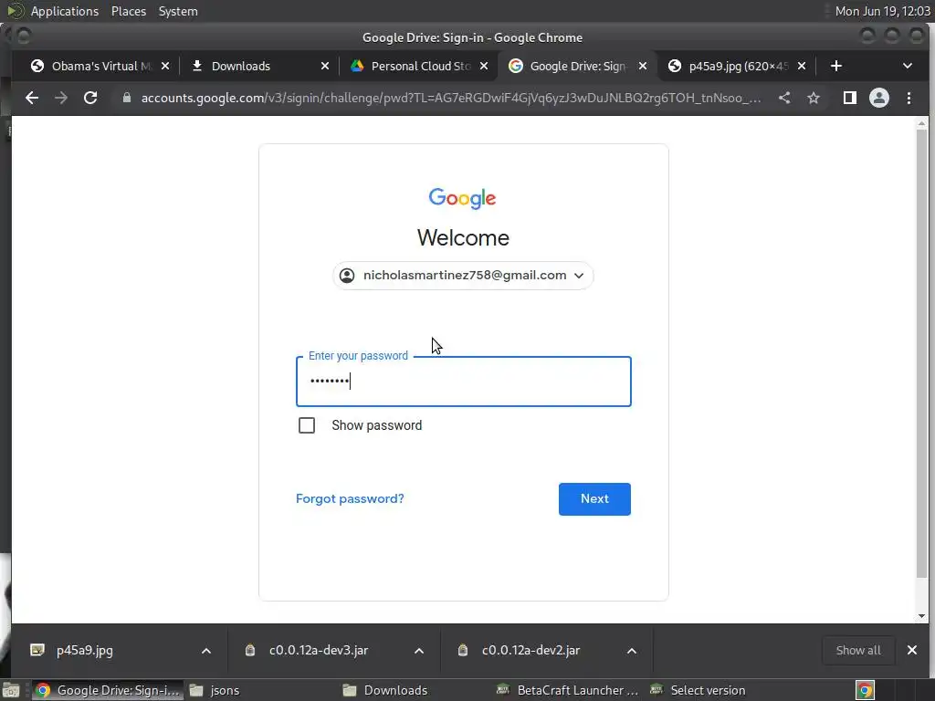Open the downloaded p45a9.jpg file
The height and width of the screenshot is (701, 935).
point(84,650)
